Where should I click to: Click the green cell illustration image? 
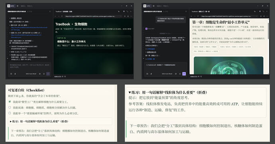228,65
